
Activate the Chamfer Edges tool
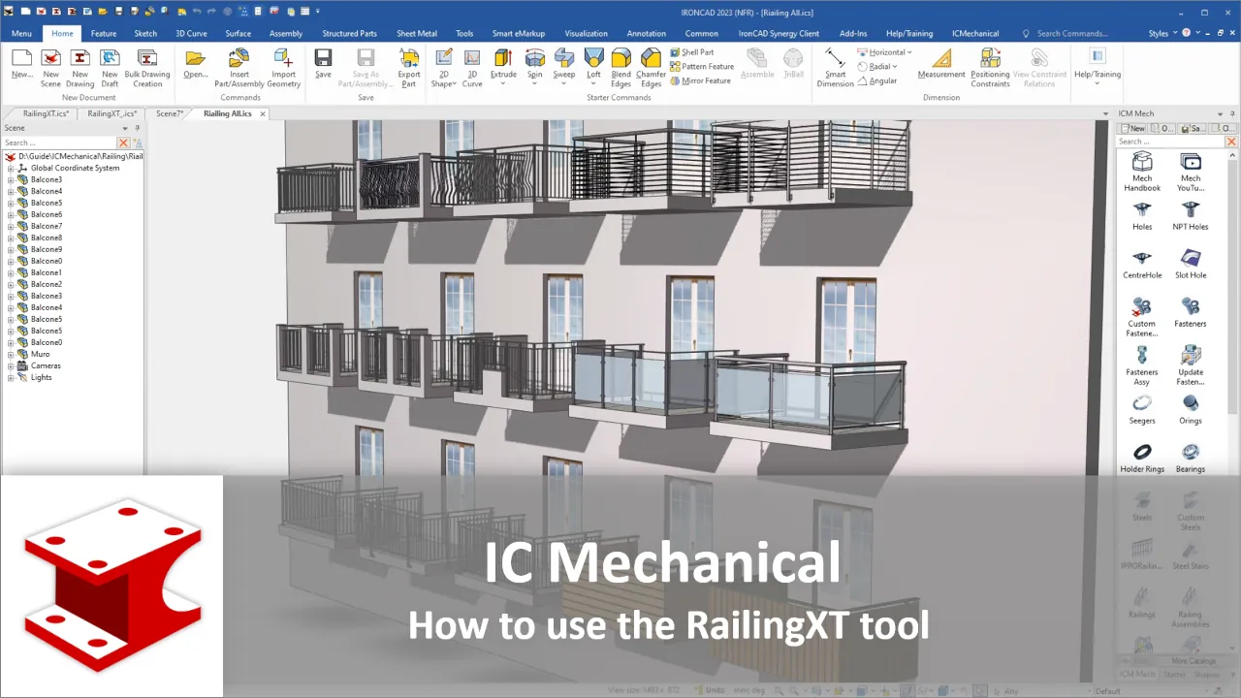[652, 67]
